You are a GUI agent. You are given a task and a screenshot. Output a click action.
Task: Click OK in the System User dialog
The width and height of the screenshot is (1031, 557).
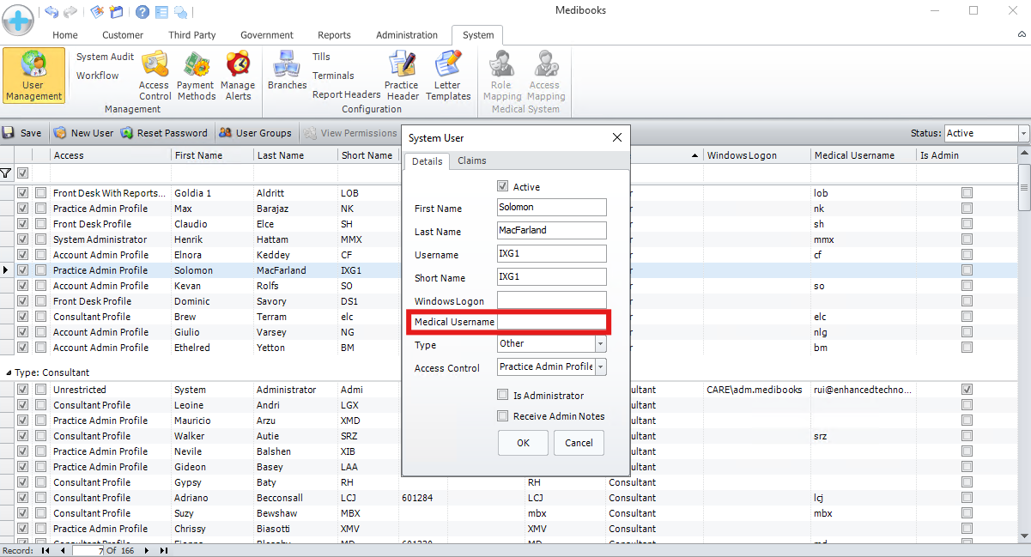pos(523,443)
